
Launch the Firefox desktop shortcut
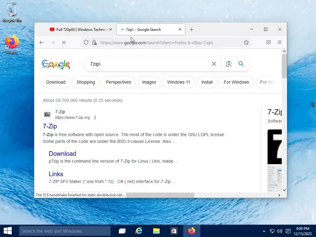[12, 44]
